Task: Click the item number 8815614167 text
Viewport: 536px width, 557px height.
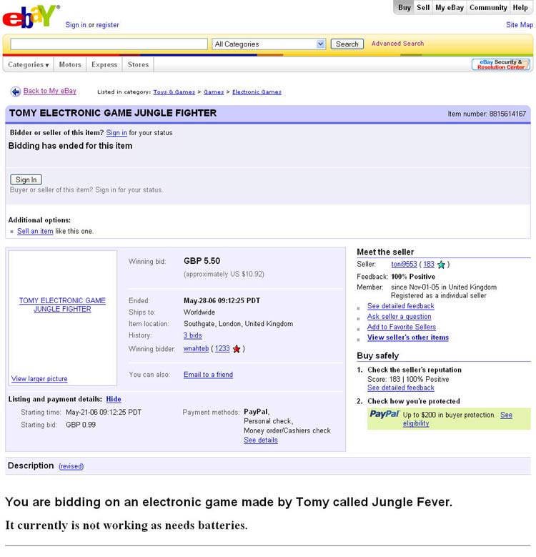Action: coord(507,114)
